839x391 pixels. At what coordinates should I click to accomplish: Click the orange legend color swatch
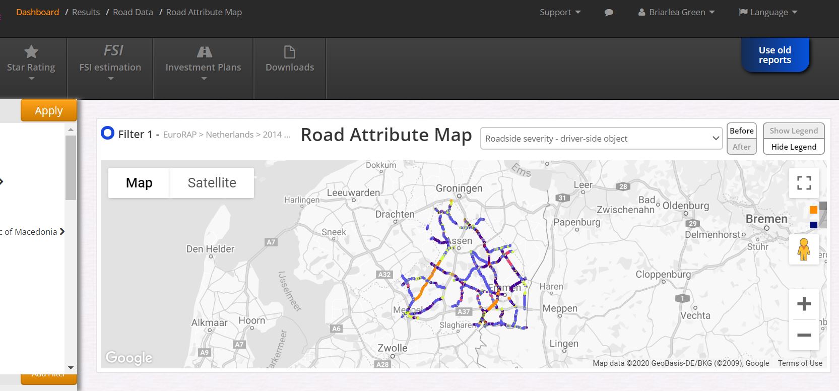(x=813, y=210)
